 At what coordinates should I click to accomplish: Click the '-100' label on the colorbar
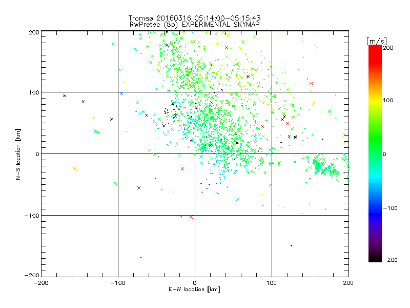pos(390,208)
